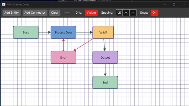Decrease grid spacing with down arrow

[133, 13]
